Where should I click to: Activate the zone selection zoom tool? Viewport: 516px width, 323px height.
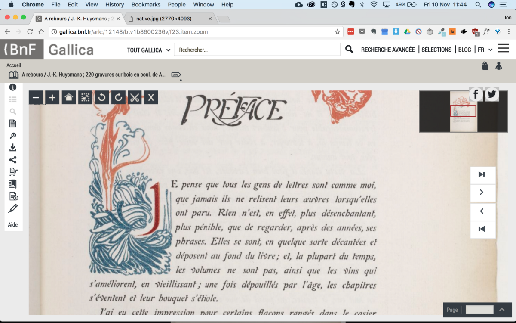[85, 97]
